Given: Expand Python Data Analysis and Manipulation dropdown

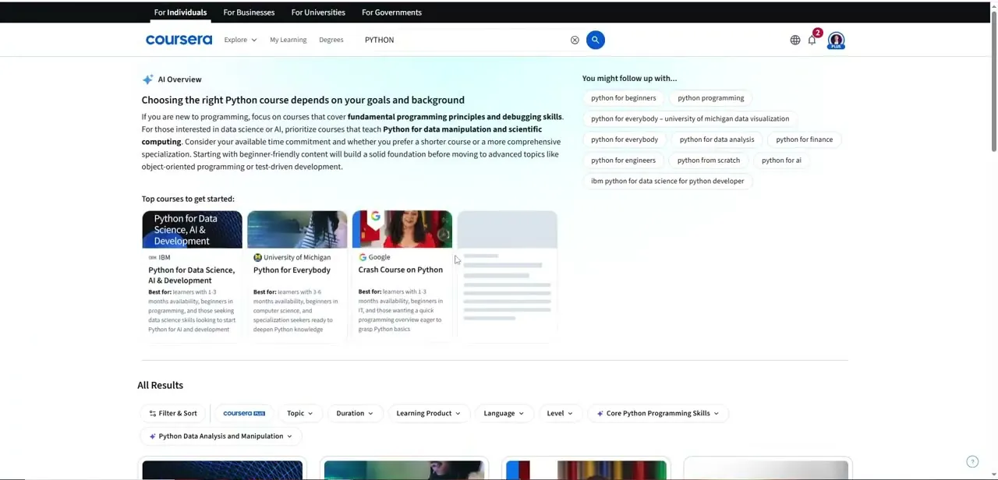Looking at the screenshot, I should (x=221, y=436).
